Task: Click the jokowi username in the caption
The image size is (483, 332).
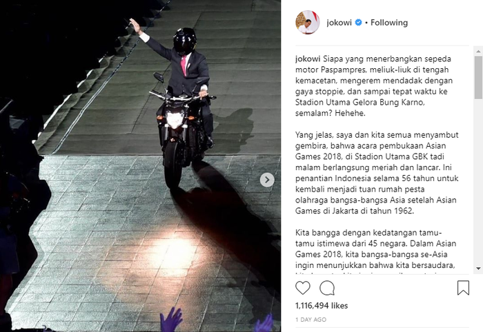Action: (x=308, y=59)
